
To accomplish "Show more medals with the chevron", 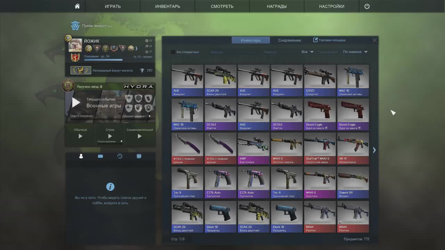I will point(136,49).
